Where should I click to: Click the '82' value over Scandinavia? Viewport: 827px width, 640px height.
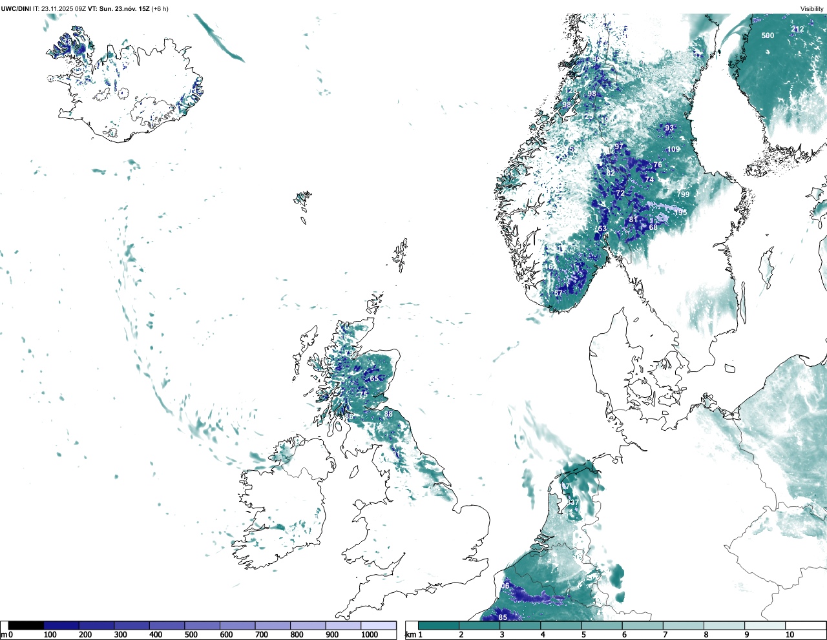pos(611,173)
